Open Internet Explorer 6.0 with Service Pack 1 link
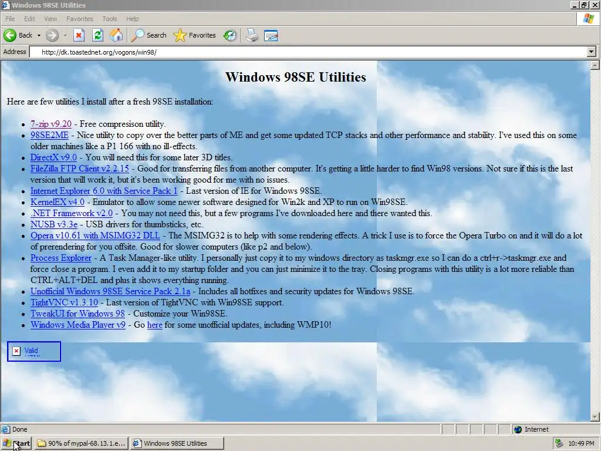The height and width of the screenshot is (451, 601). click(104, 191)
